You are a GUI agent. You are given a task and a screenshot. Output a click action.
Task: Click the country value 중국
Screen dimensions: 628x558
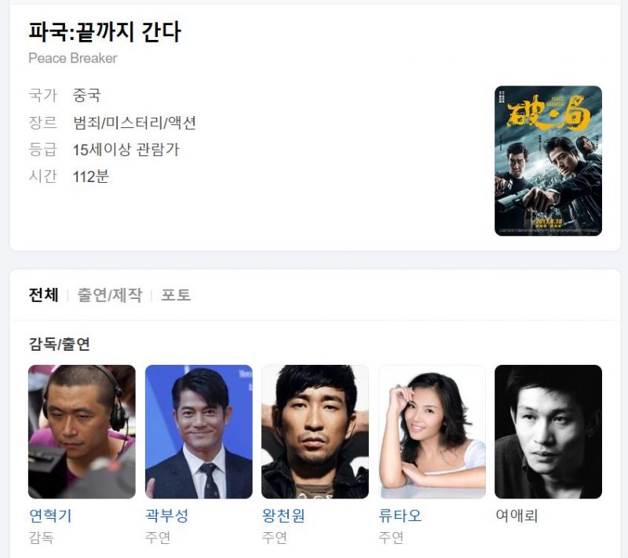coord(86,95)
